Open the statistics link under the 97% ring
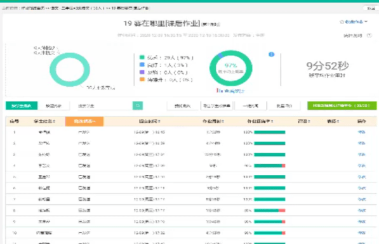Viewport: 379px width, 244px height. 234,91
